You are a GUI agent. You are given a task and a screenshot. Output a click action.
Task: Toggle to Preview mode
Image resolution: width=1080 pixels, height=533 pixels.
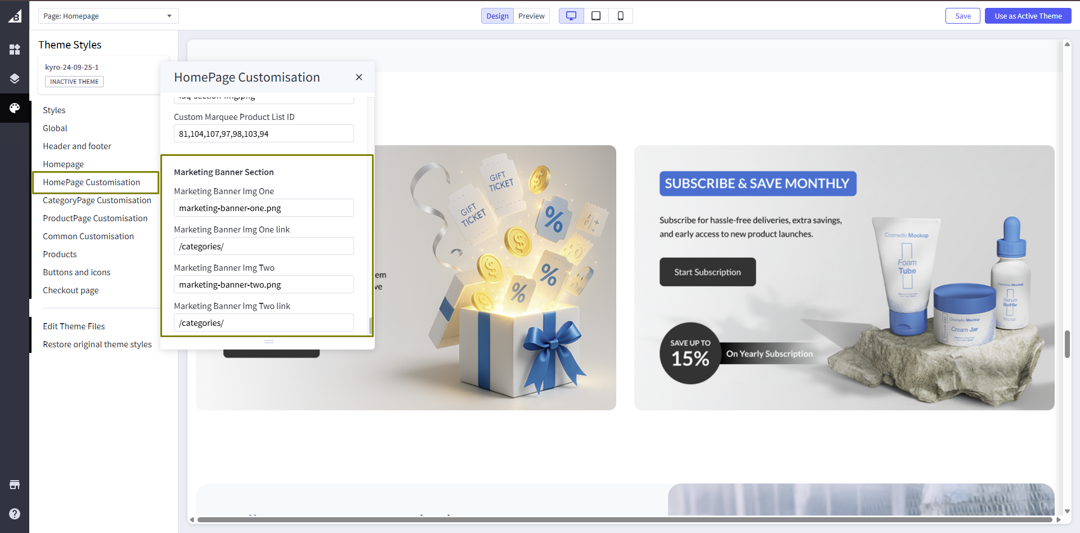tap(531, 16)
